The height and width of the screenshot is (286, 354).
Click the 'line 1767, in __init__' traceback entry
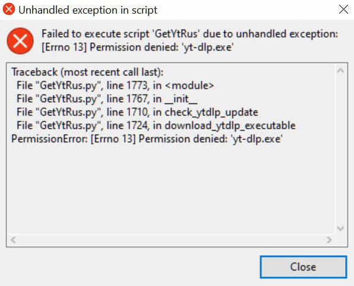point(107,98)
